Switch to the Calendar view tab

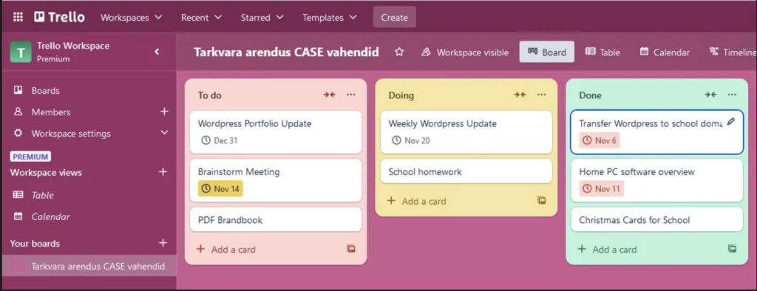[x=665, y=52]
